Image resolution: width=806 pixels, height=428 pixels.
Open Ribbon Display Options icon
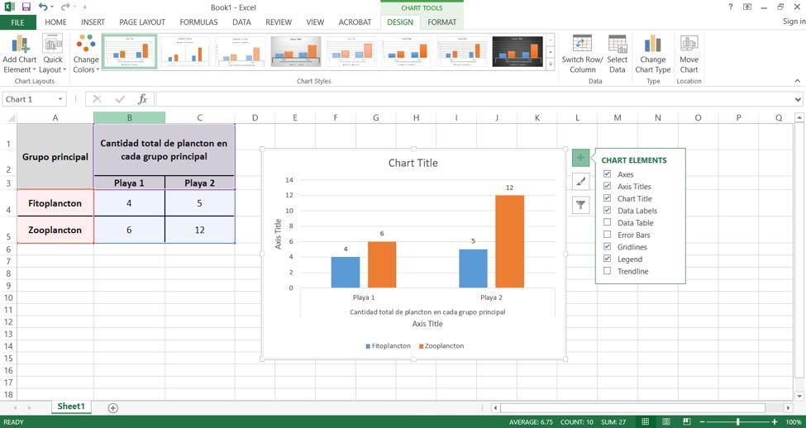(x=747, y=7)
